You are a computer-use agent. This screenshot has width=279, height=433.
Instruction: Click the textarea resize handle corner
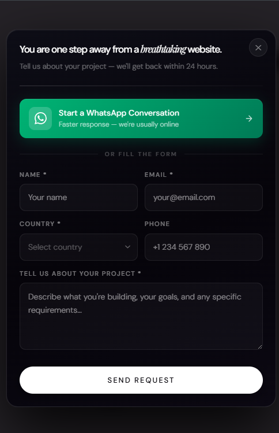[260, 347]
